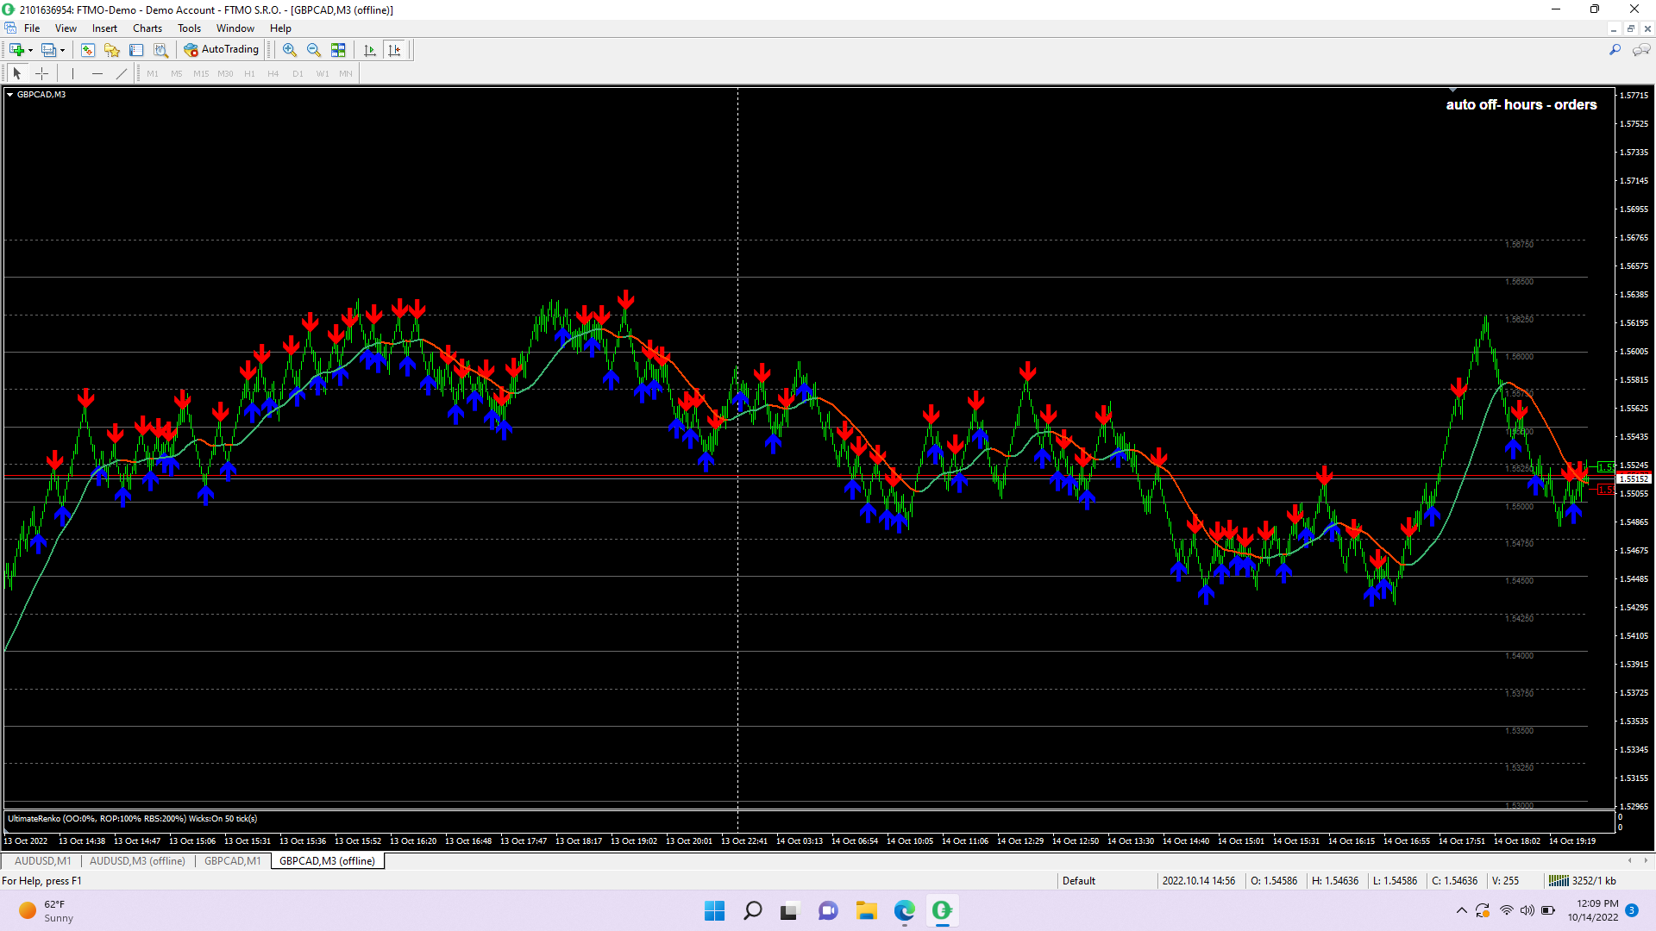Select the Crosshair tool
Viewport: 1656px width, 931px height.
point(41,73)
